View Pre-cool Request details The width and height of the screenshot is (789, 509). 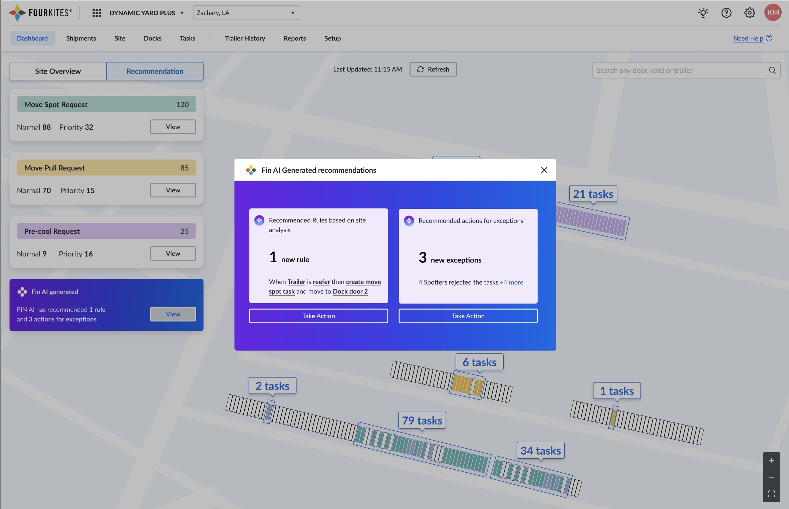pos(173,253)
